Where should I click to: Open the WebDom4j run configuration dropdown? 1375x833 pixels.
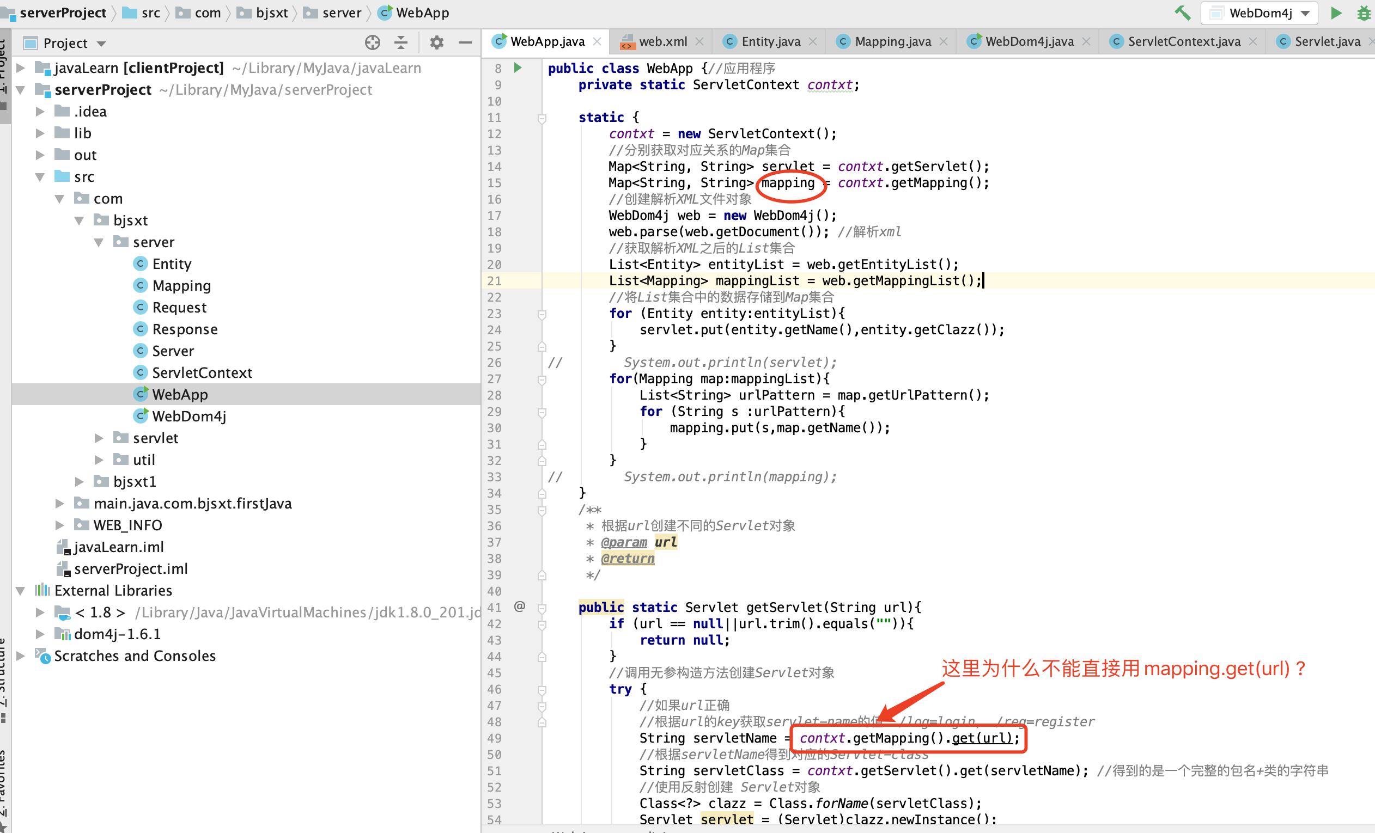pyautogui.click(x=1259, y=13)
